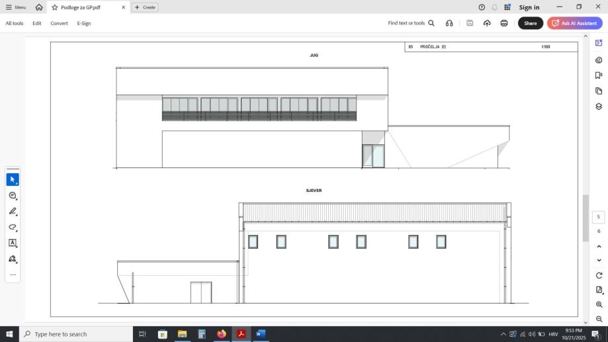
Task: Click the vertical scrollbar thumb
Action: point(585,218)
